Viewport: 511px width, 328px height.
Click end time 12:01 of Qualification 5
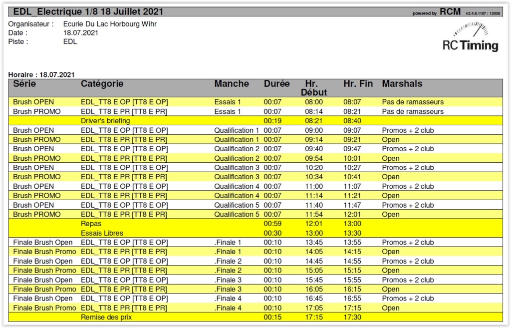click(x=352, y=215)
